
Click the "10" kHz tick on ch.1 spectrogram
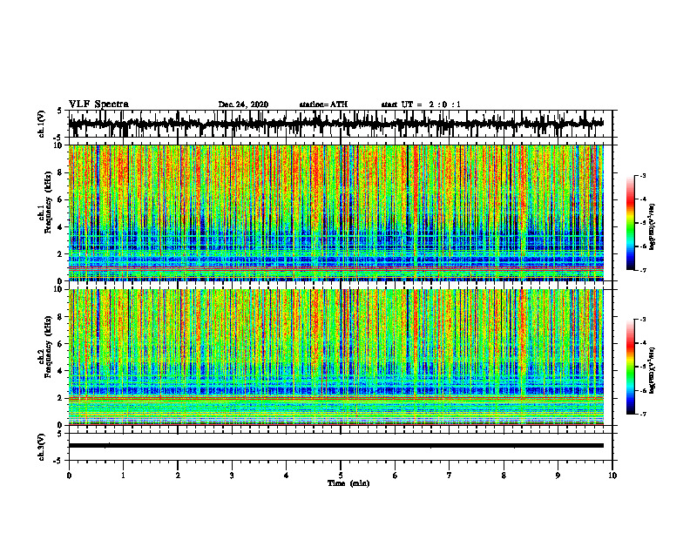[59, 145]
